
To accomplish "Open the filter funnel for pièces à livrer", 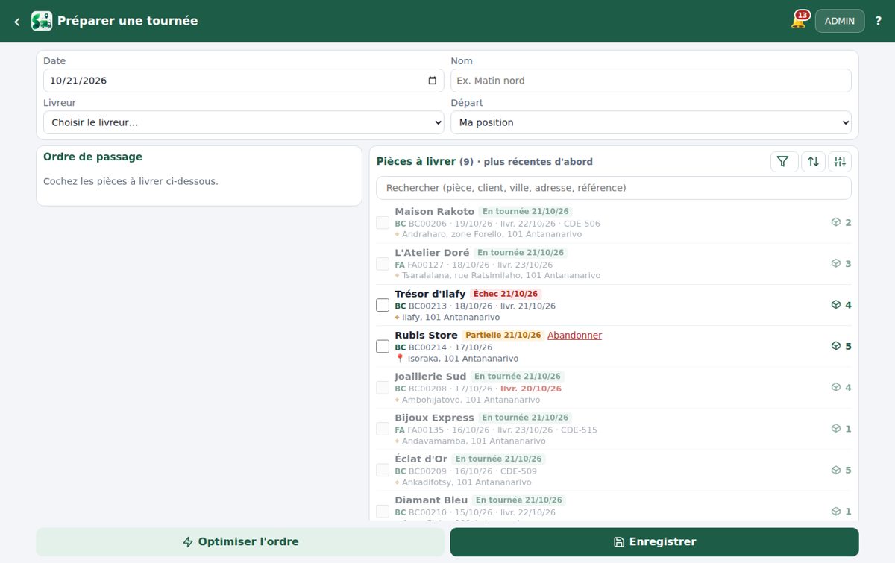I will pyautogui.click(x=784, y=162).
